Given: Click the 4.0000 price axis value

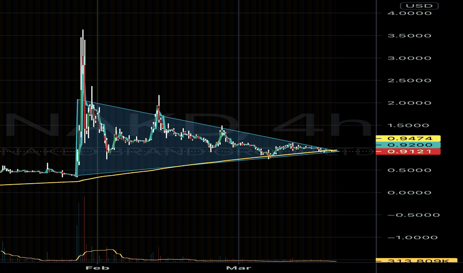Looking at the screenshot, I should coord(409,13).
